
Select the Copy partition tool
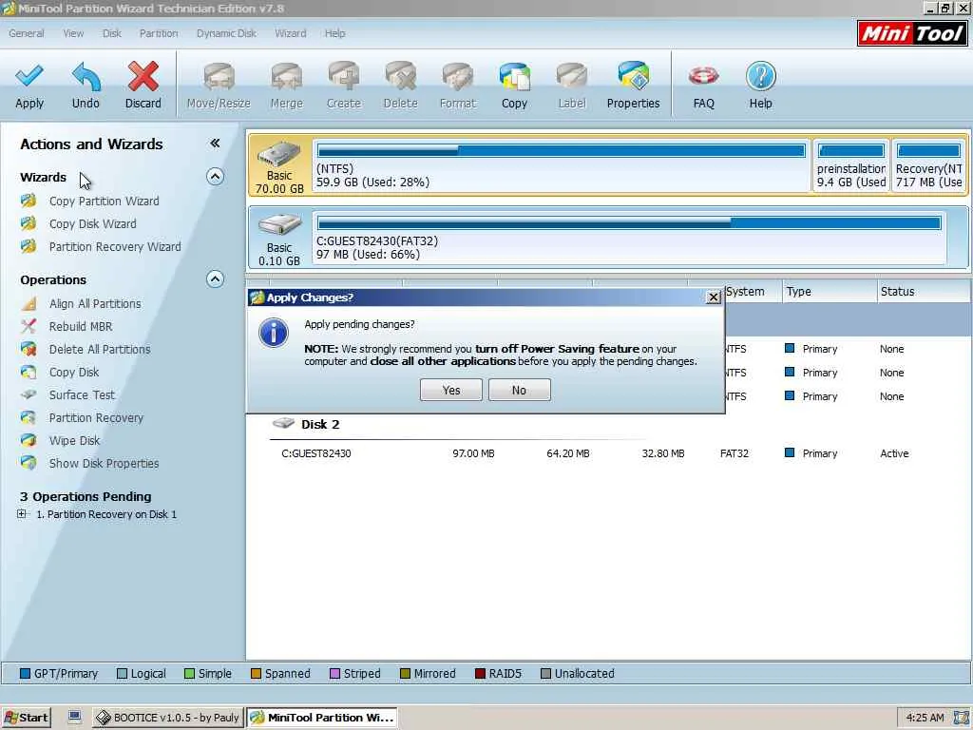point(514,86)
